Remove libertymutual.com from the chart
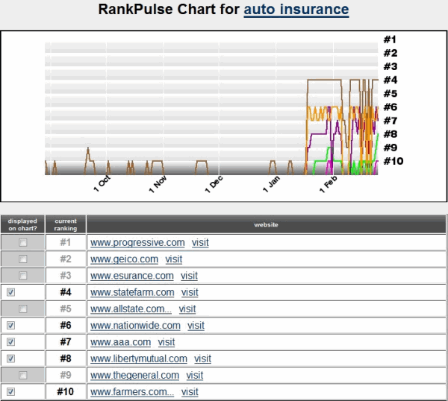The image size is (448, 401). point(11,359)
